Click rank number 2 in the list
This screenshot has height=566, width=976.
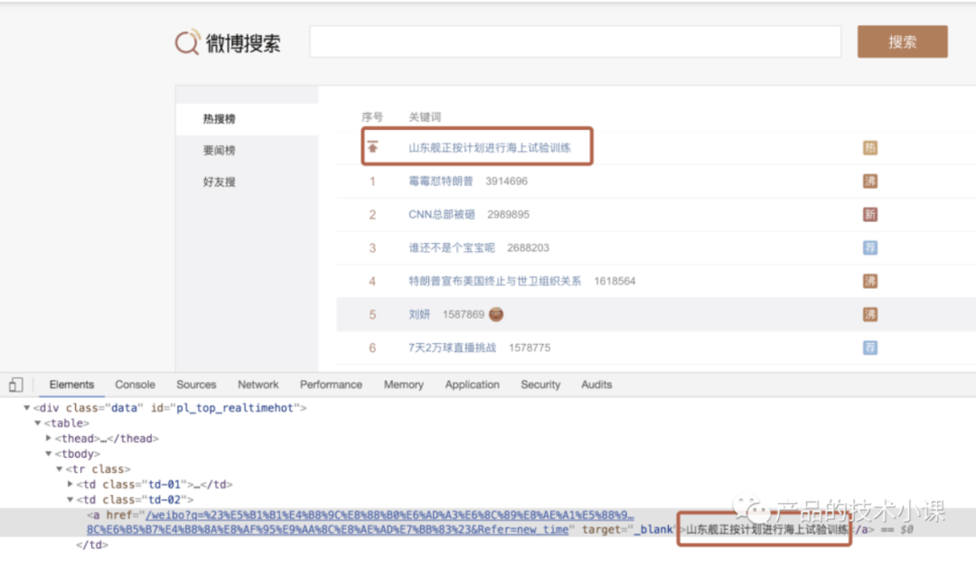[x=372, y=215]
